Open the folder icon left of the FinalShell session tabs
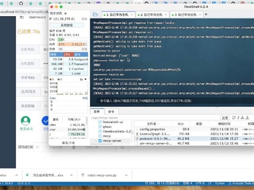Screen dimensions: 254x190 (x=95, y=15)
